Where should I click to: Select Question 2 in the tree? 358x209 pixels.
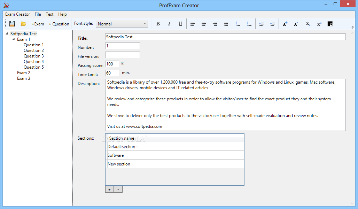[x=33, y=51]
